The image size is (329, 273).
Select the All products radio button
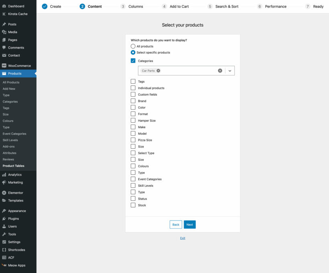[x=133, y=46]
